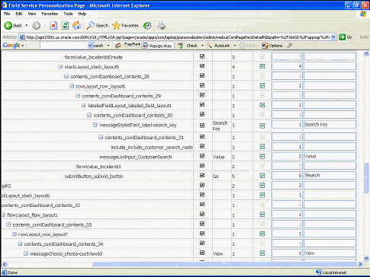Click the PageRank icon in Google toolbar
This screenshot has width=370, height=277.
coord(132,45)
